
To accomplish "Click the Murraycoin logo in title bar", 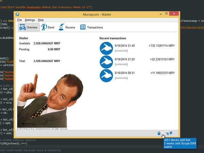I will click(x=17, y=14).
